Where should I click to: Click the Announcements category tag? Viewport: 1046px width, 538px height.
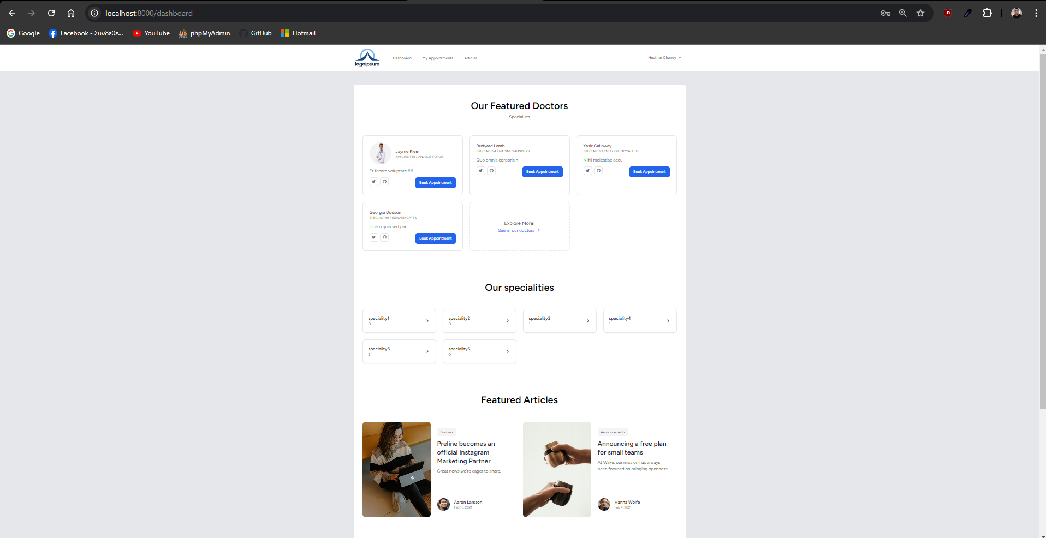(613, 432)
